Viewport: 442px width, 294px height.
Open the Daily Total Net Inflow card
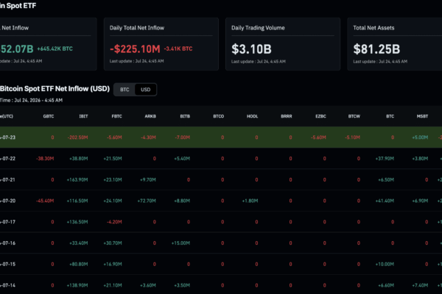tap(161, 44)
